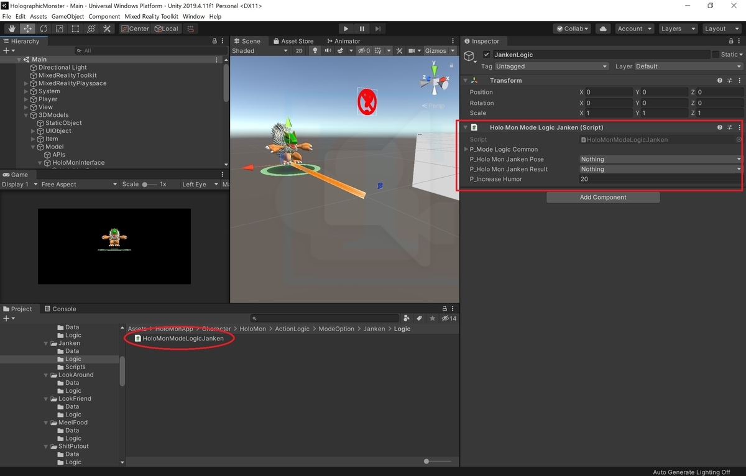746x476 pixels.
Task: Select the Scale tool
Action: [x=60, y=29]
